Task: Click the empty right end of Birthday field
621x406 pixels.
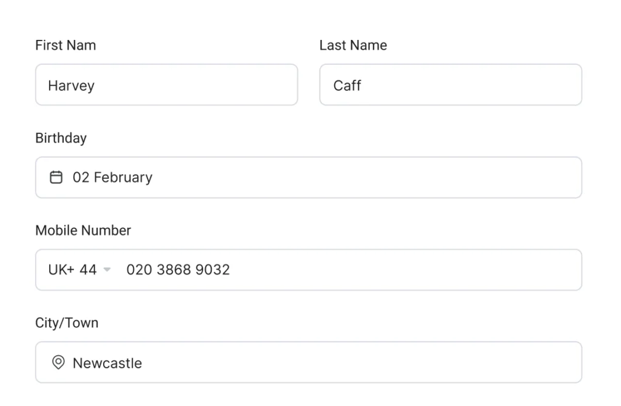Action: 546,178
